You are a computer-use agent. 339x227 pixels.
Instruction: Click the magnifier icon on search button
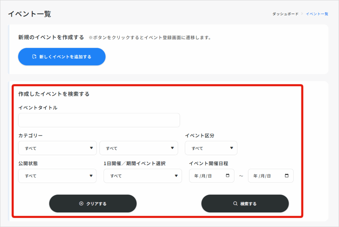pos(235,204)
